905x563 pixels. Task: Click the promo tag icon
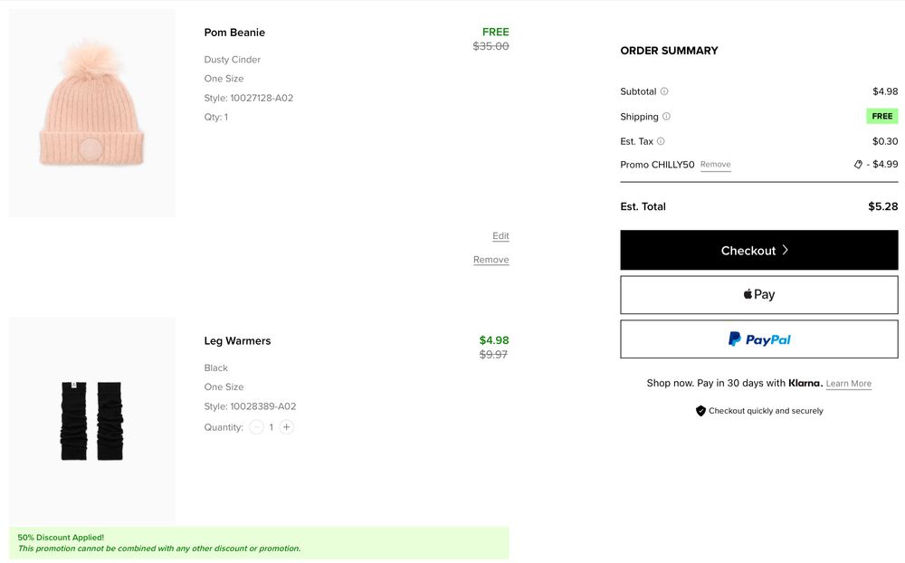point(859,165)
